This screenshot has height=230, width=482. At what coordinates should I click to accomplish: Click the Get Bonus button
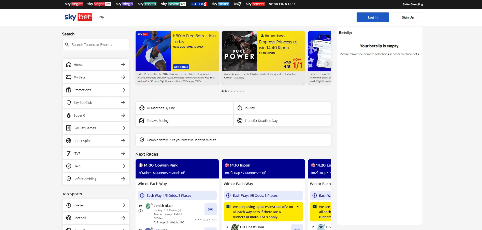pyautogui.click(x=181, y=67)
